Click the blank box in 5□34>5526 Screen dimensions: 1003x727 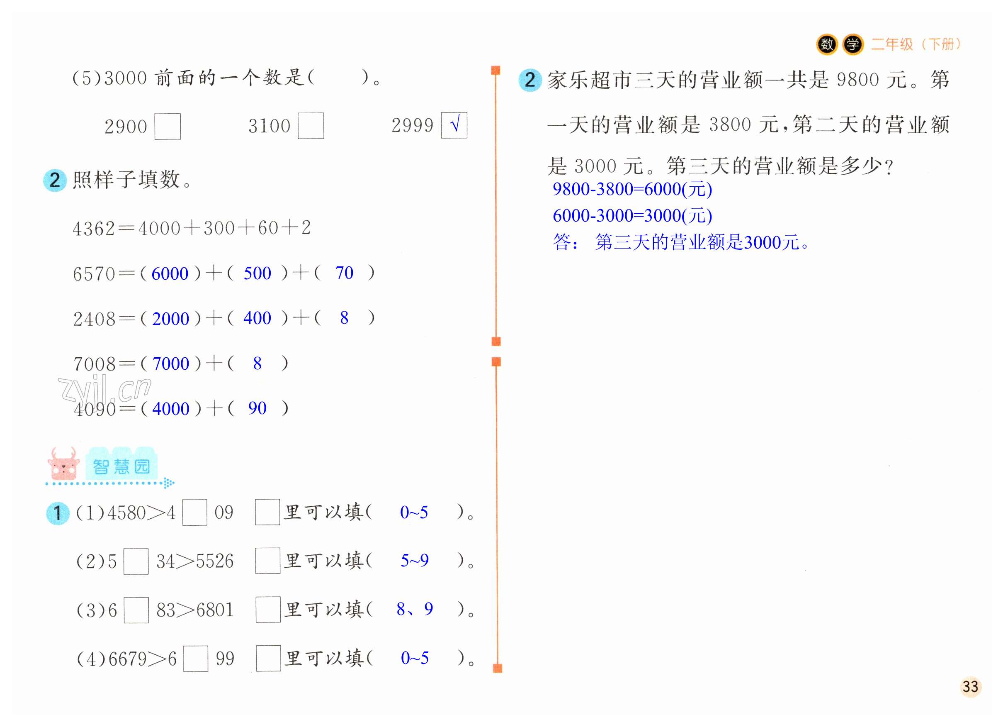[136, 561]
